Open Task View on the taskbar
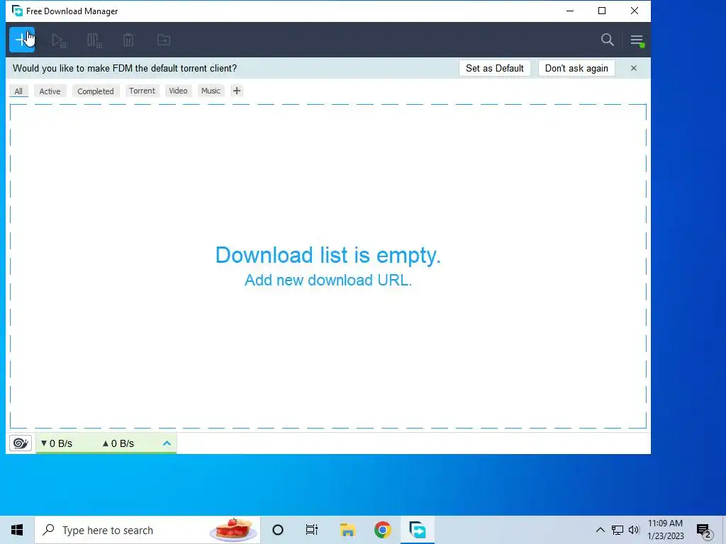Screen dimensions: 726x544 312,530
